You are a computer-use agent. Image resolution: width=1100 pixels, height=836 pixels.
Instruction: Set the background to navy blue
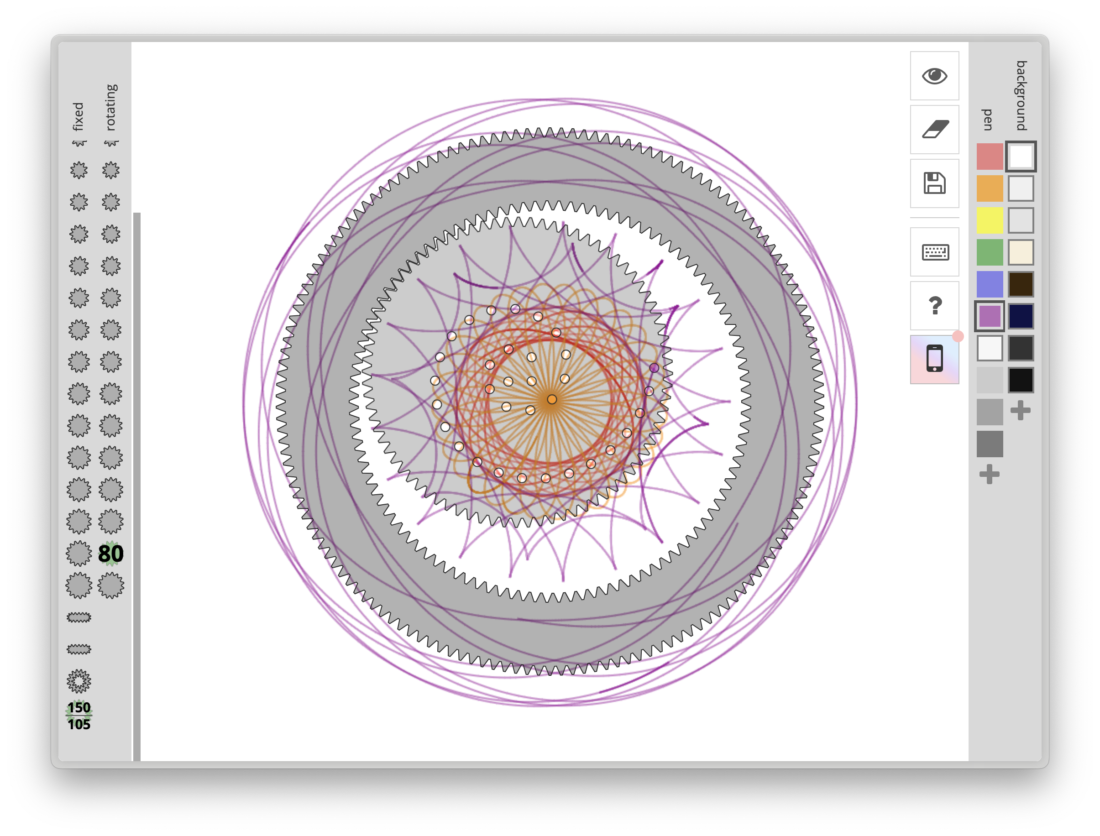pyautogui.click(x=1021, y=316)
